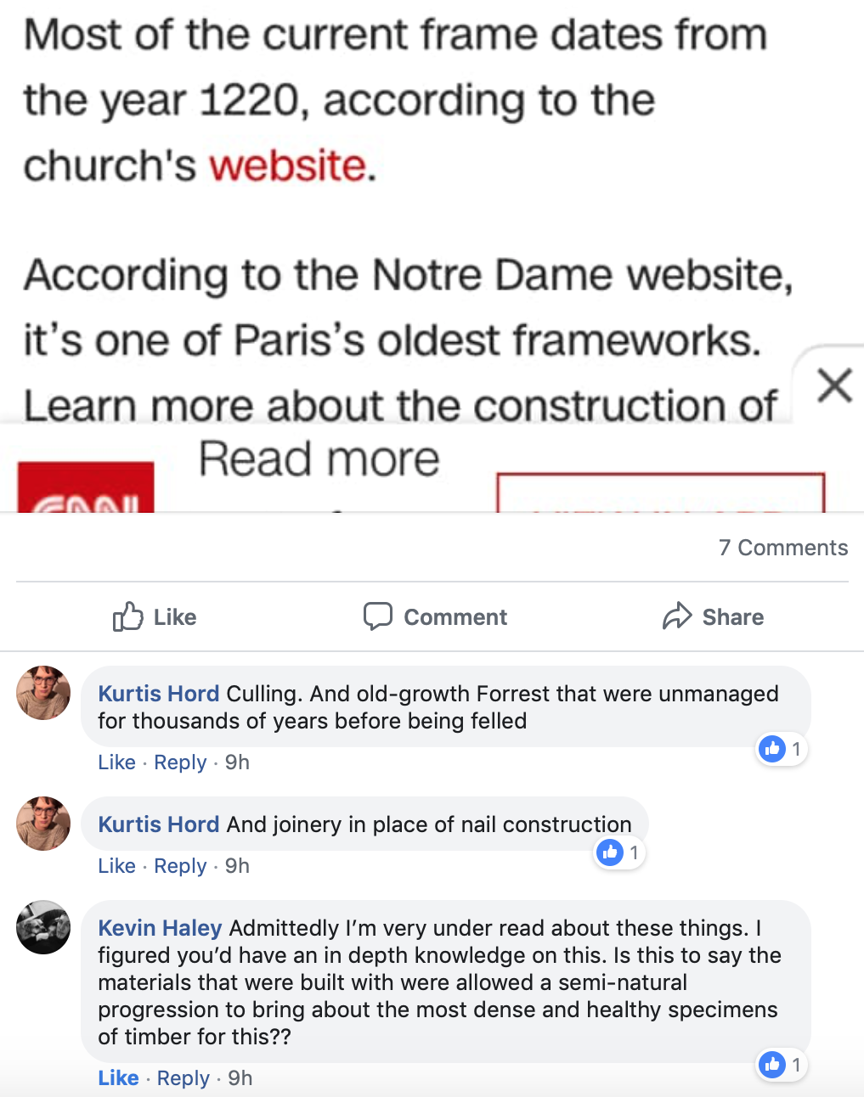Expand the article with Read more
Viewport: 864px width, 1097px height.
(319, 459)
